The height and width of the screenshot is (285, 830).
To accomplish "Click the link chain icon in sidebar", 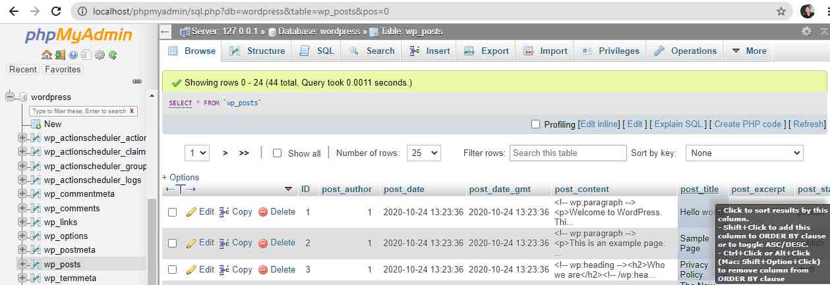I will (x=137, y=82).
